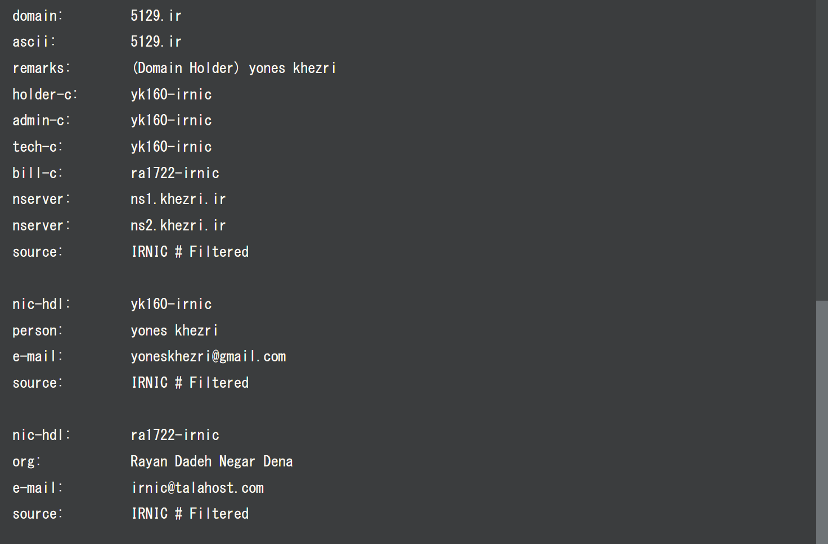Screen dimensions: 828x544
Task: Click the vertical scrollbar thumb
Action: 822,421
